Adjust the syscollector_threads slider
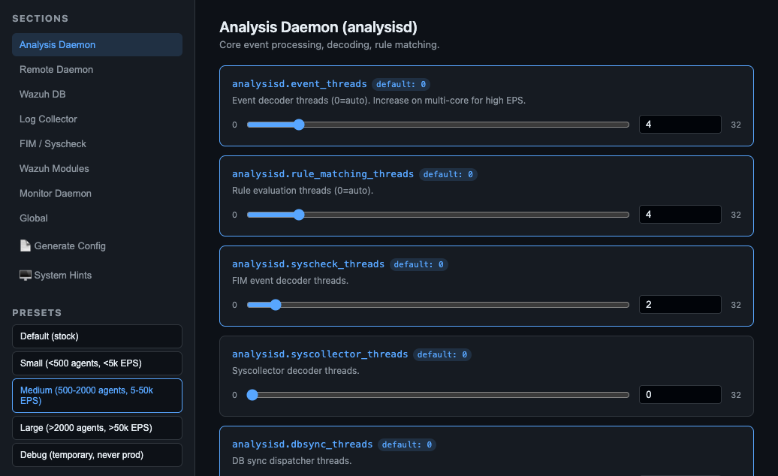Screen dimensions: 778x476 [x=438, y=395]
